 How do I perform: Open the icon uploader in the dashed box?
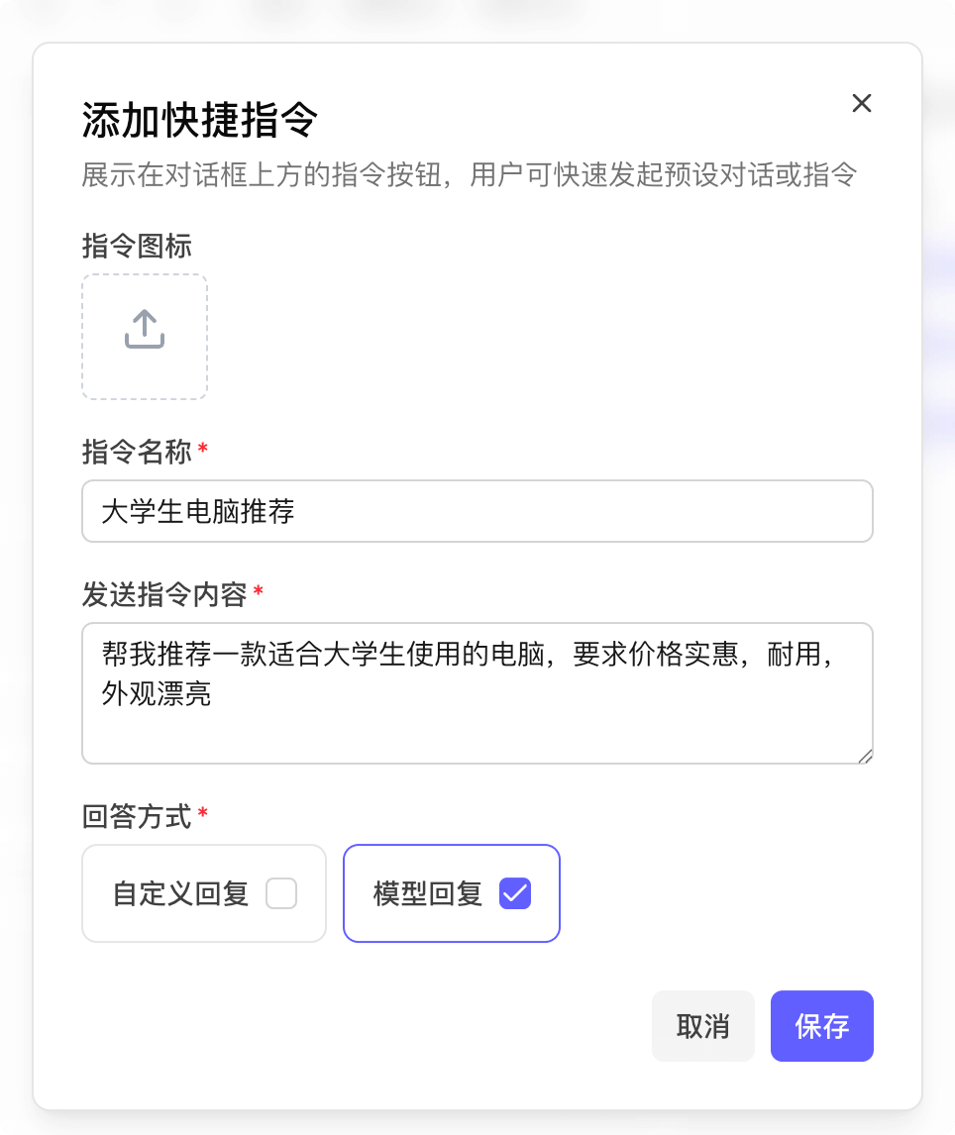(x=145, y=337)
